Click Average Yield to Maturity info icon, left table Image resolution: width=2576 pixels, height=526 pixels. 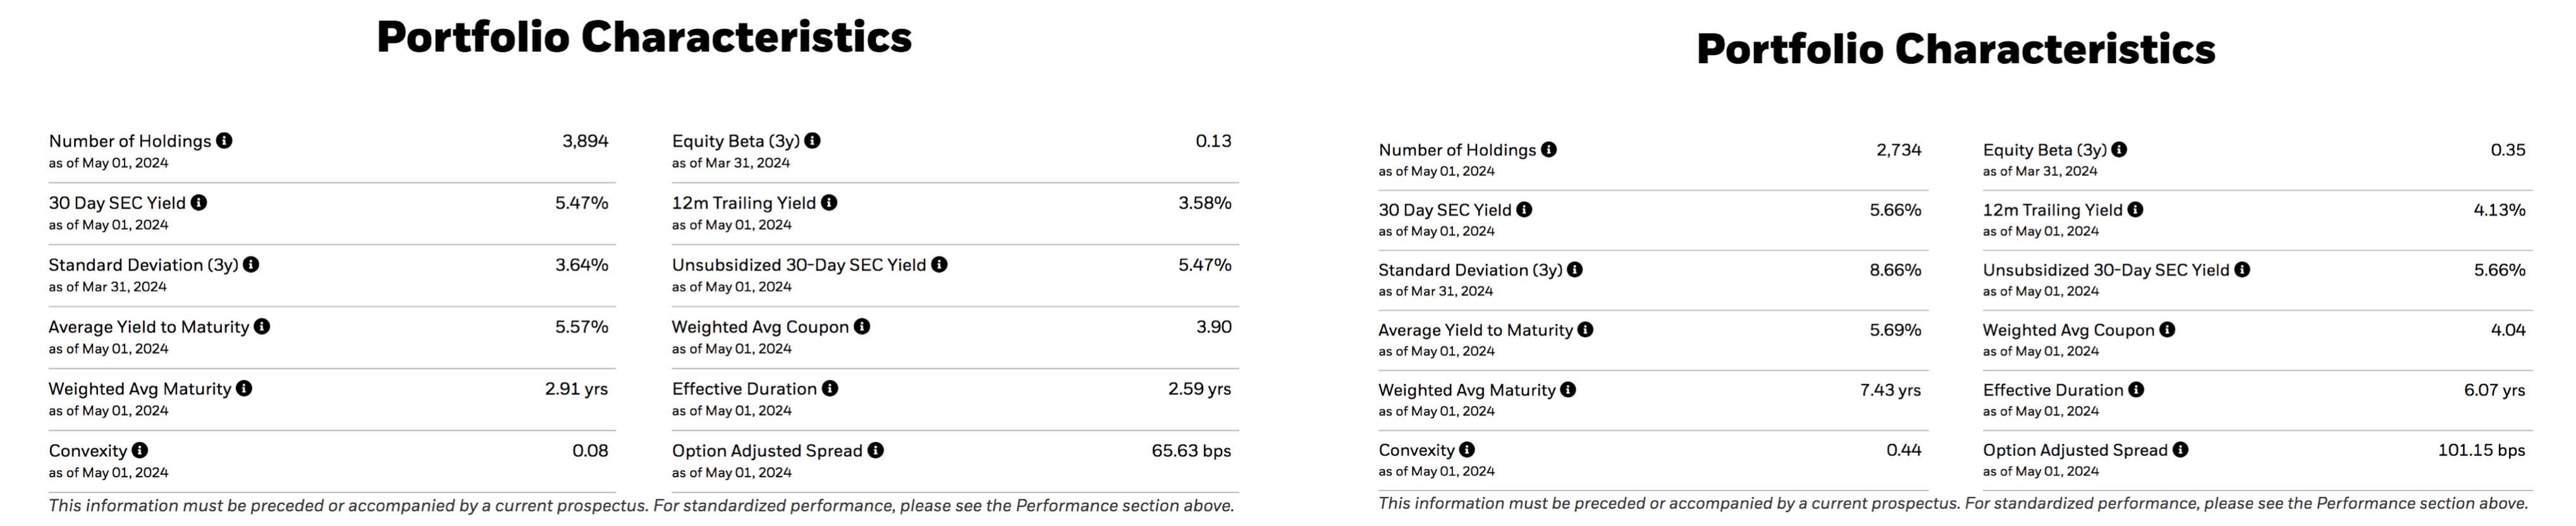click(262, 327)
